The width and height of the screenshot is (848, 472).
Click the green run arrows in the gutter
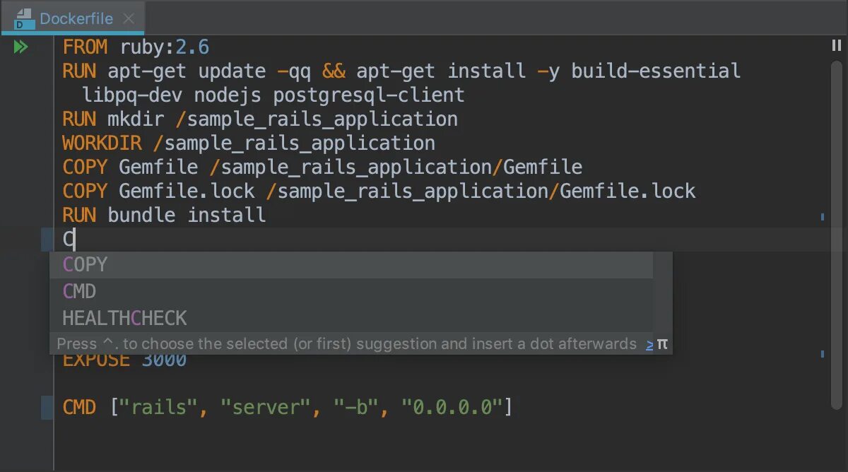(x=20, y=47)
